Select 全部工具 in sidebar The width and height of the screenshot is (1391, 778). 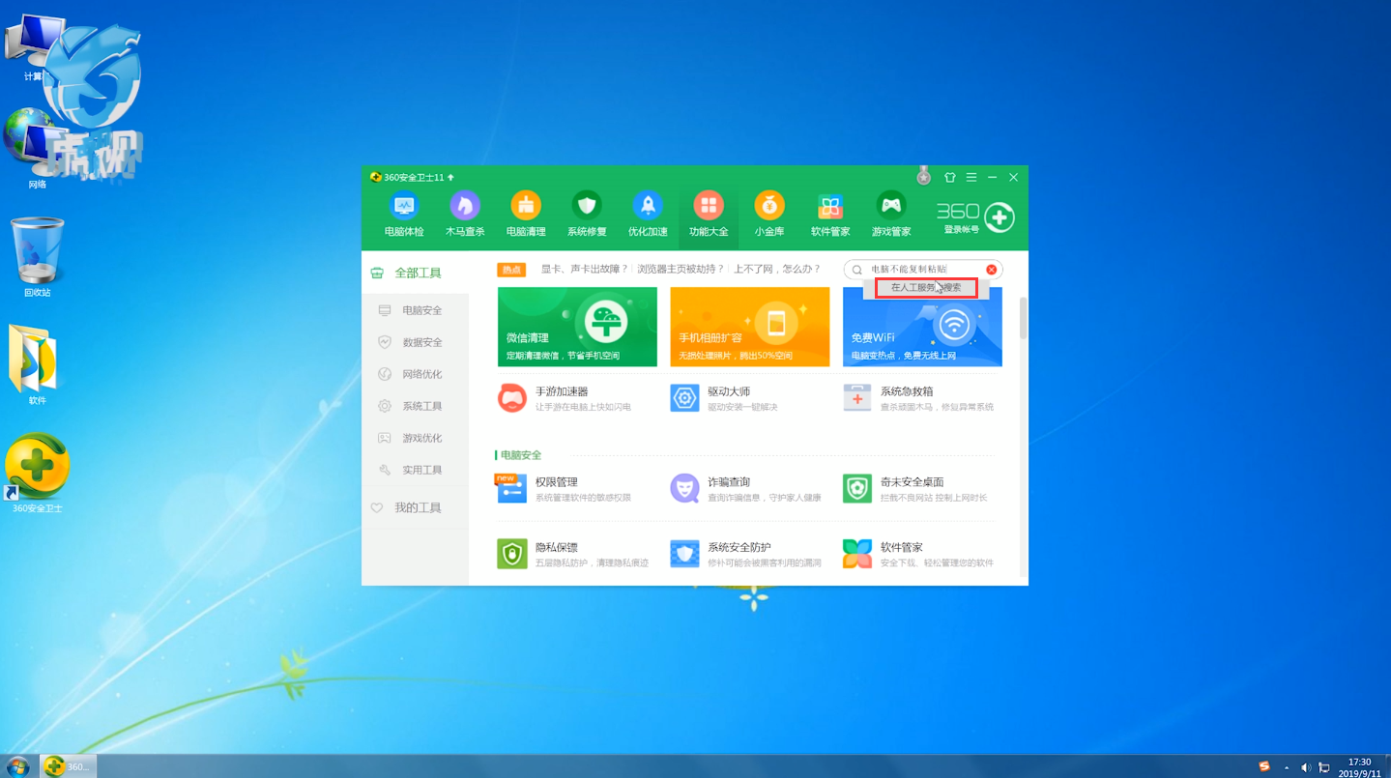click(x=406, y=274)
